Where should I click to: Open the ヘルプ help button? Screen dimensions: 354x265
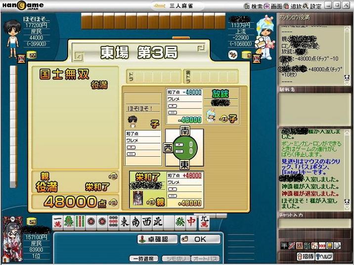point(324,256)
